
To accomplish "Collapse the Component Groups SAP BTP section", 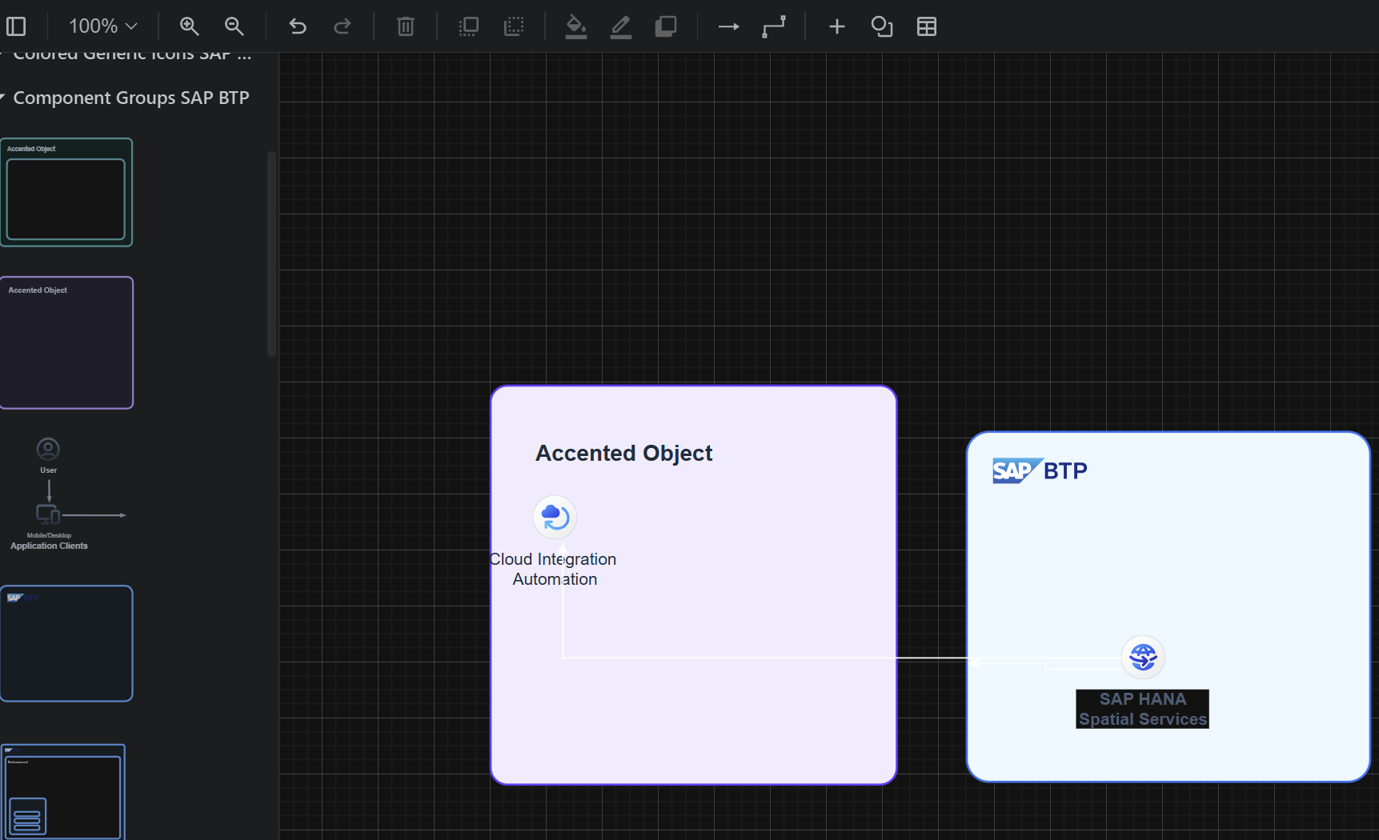I will (130, 98).
